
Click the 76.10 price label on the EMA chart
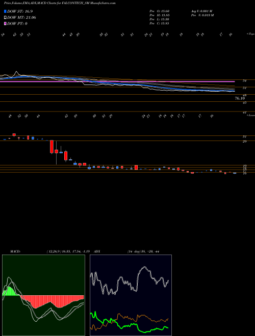point(240,98)
